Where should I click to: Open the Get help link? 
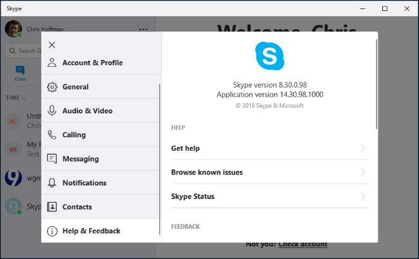pyautogui.click(x=269, y=148)
